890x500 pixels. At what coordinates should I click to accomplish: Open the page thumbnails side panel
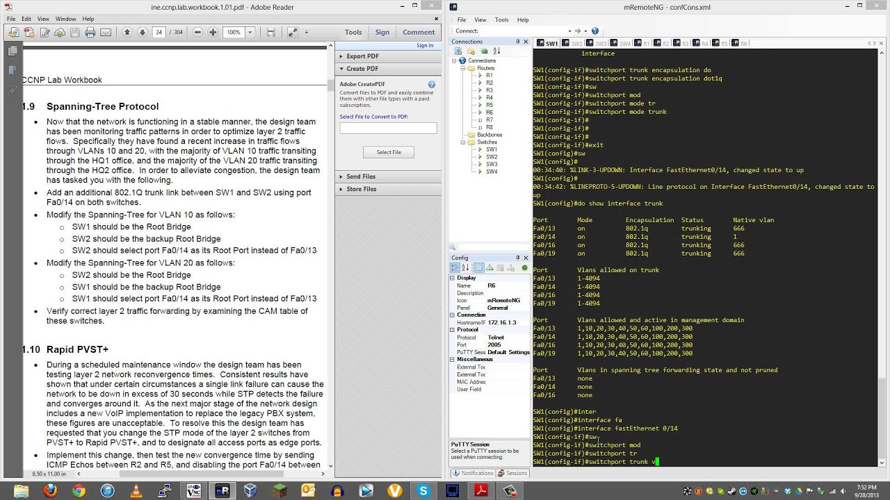click(x=12, y=51)
